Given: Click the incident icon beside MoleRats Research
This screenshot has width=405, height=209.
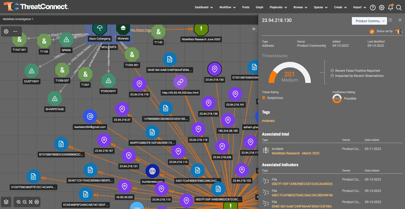Looking at the screenshot, I should click(x=265, y=151).
